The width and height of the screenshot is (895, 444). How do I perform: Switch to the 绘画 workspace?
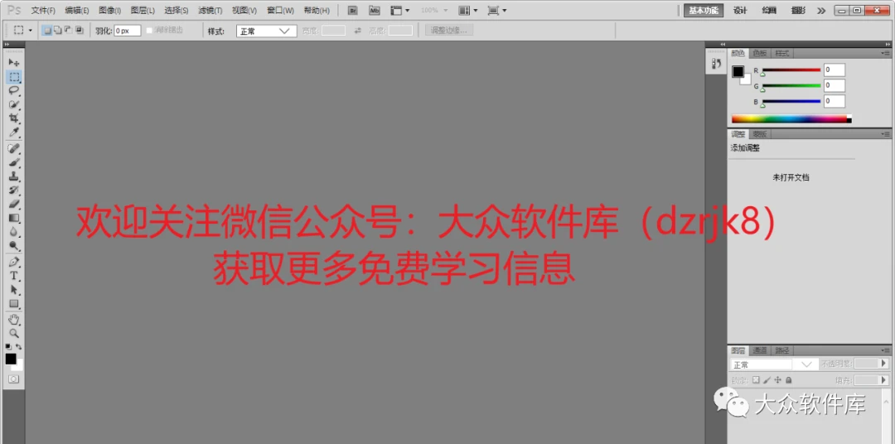tap(769, 10)
